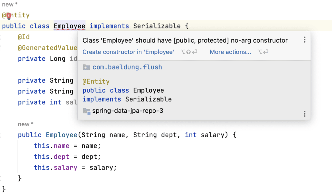Click the Serializable interface in the class declaration
This screenshot has width=332, height=195.
[157, 26]
